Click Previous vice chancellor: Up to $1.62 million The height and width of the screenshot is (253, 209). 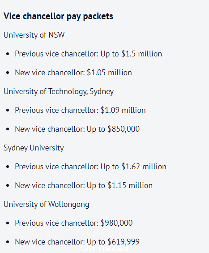[91, 167]
